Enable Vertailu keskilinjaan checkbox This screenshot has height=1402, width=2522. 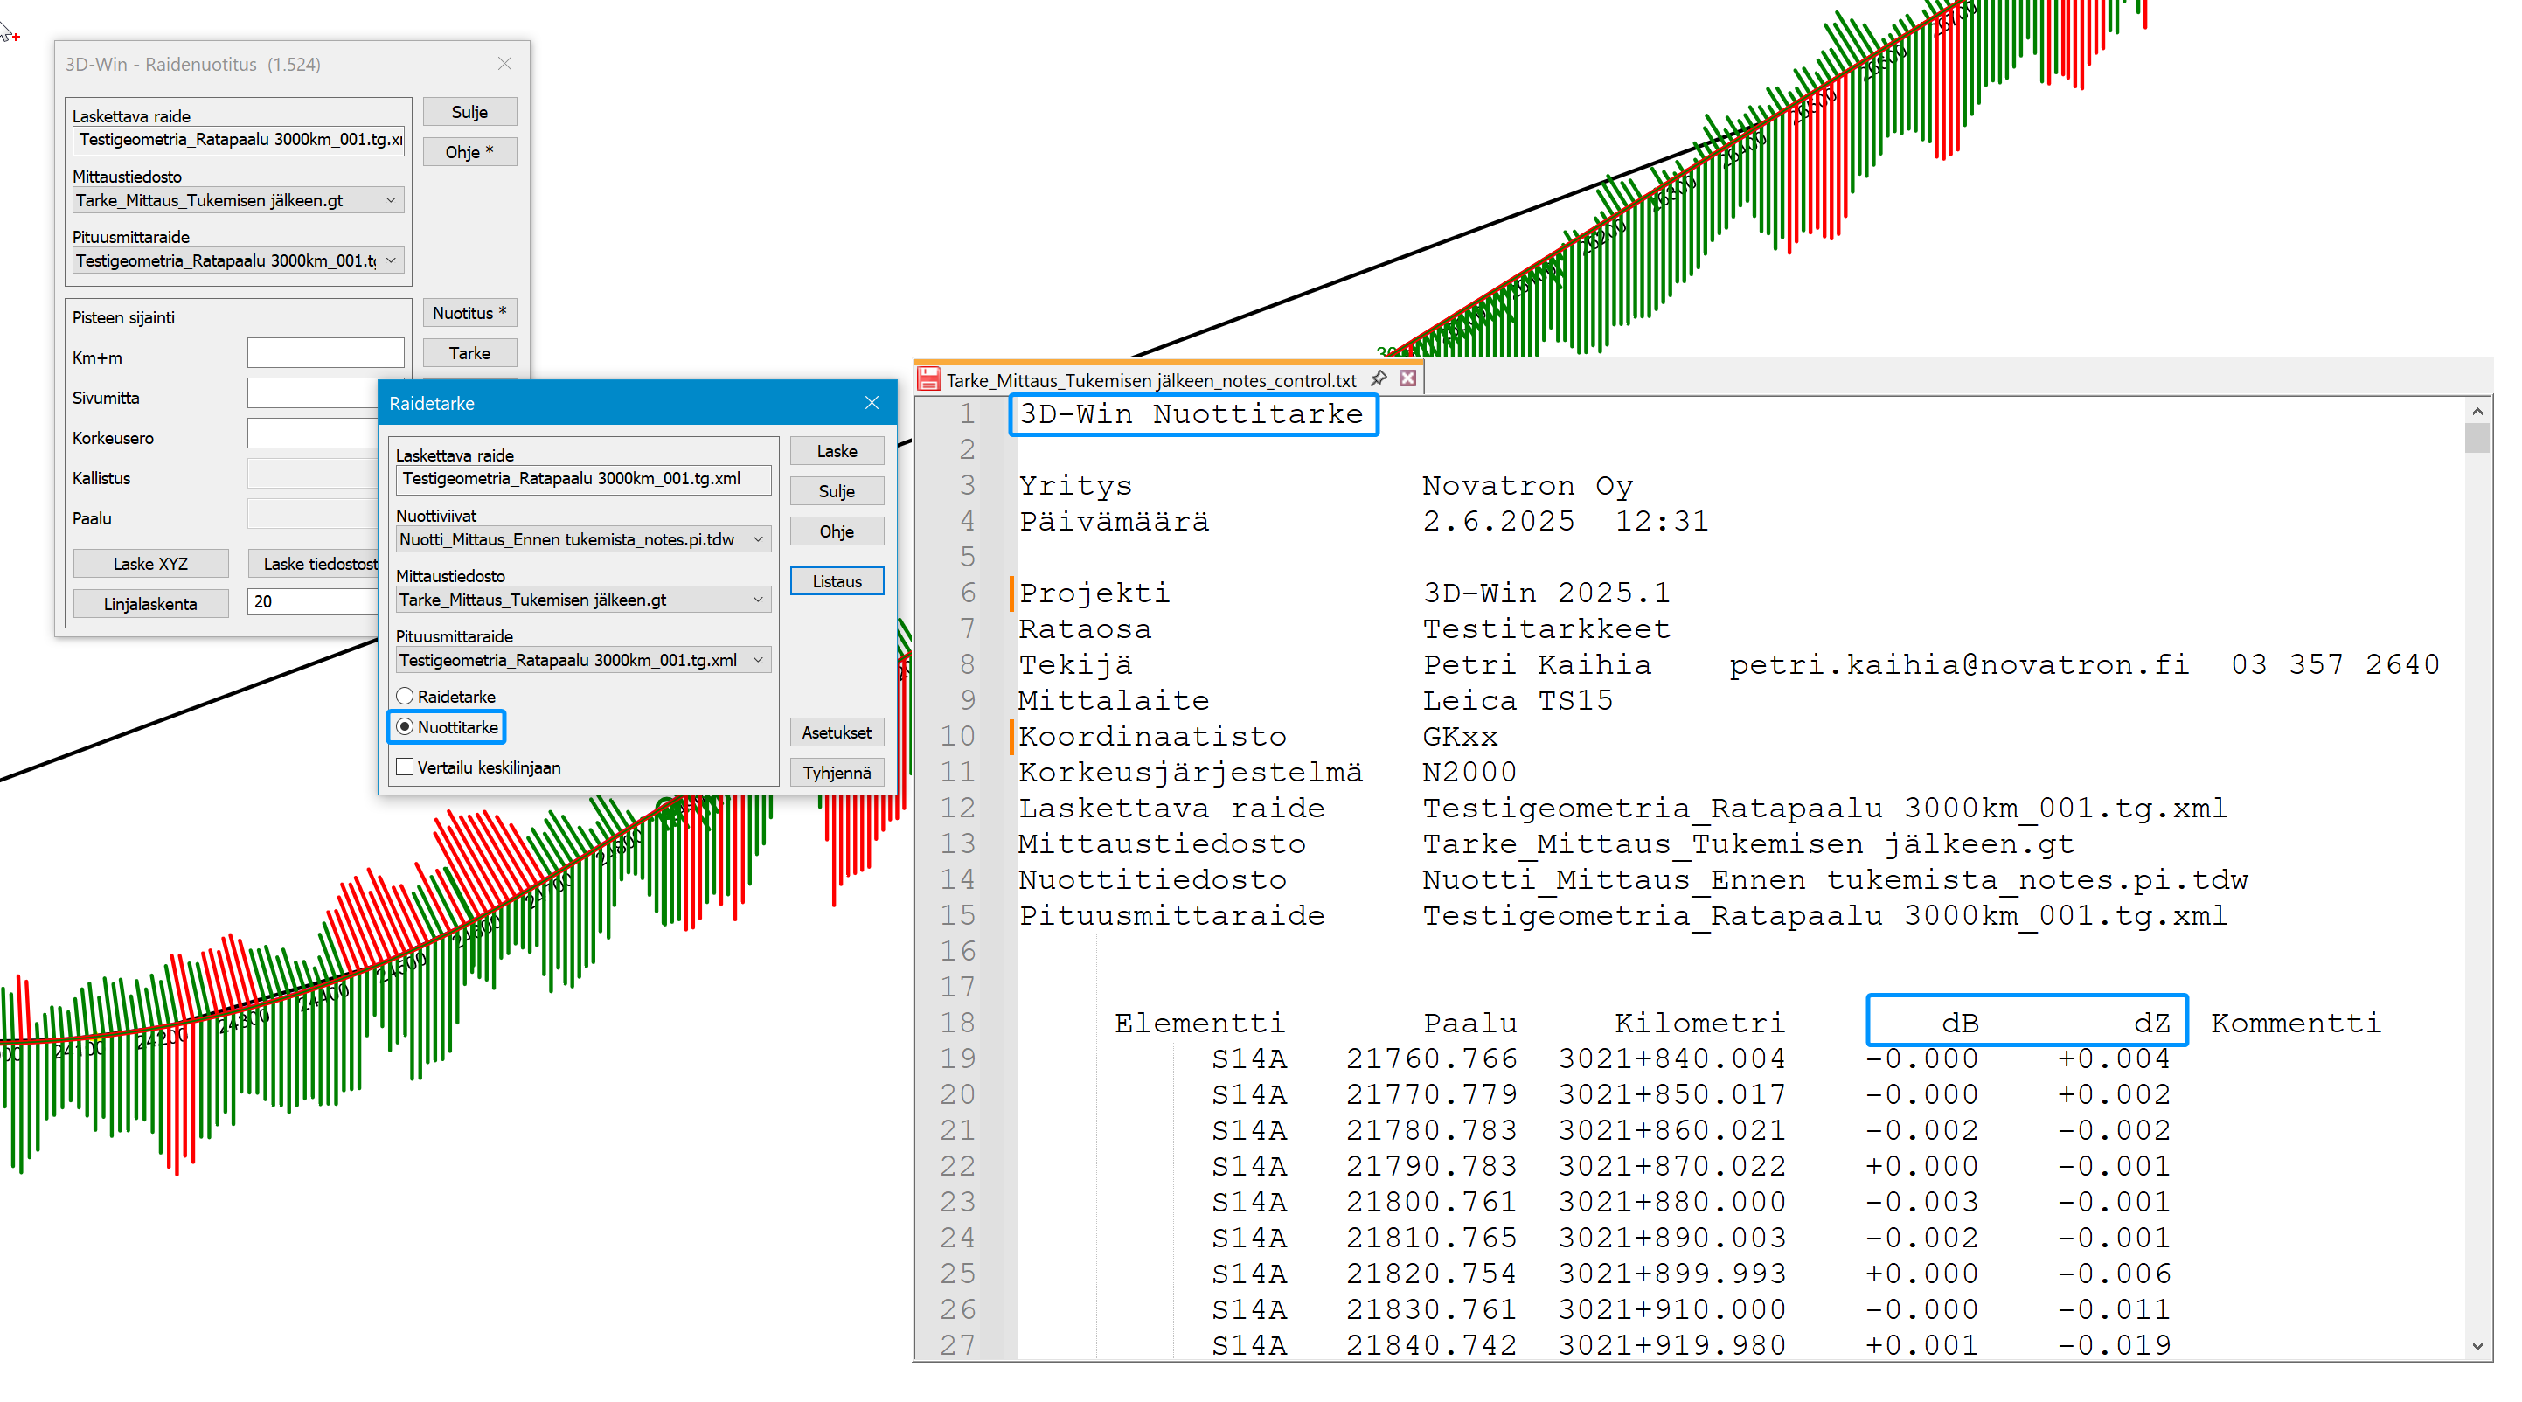[x=406, y=767]
